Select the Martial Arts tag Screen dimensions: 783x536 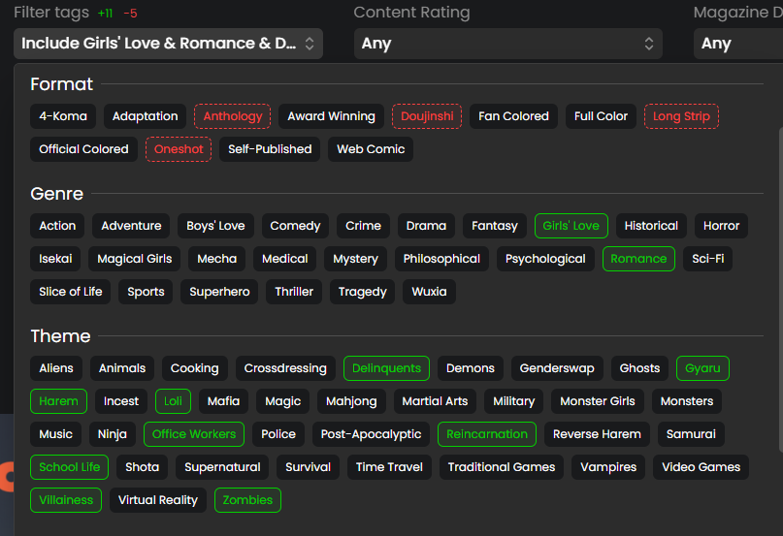point(435,401)
